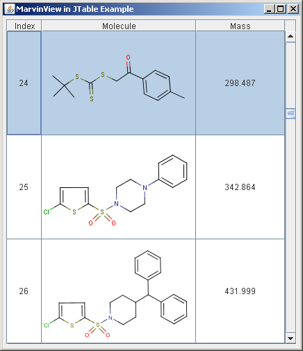This screenshot has width=303, height=351.
Task: Click the Mass column header
Action: click(240, 26)
